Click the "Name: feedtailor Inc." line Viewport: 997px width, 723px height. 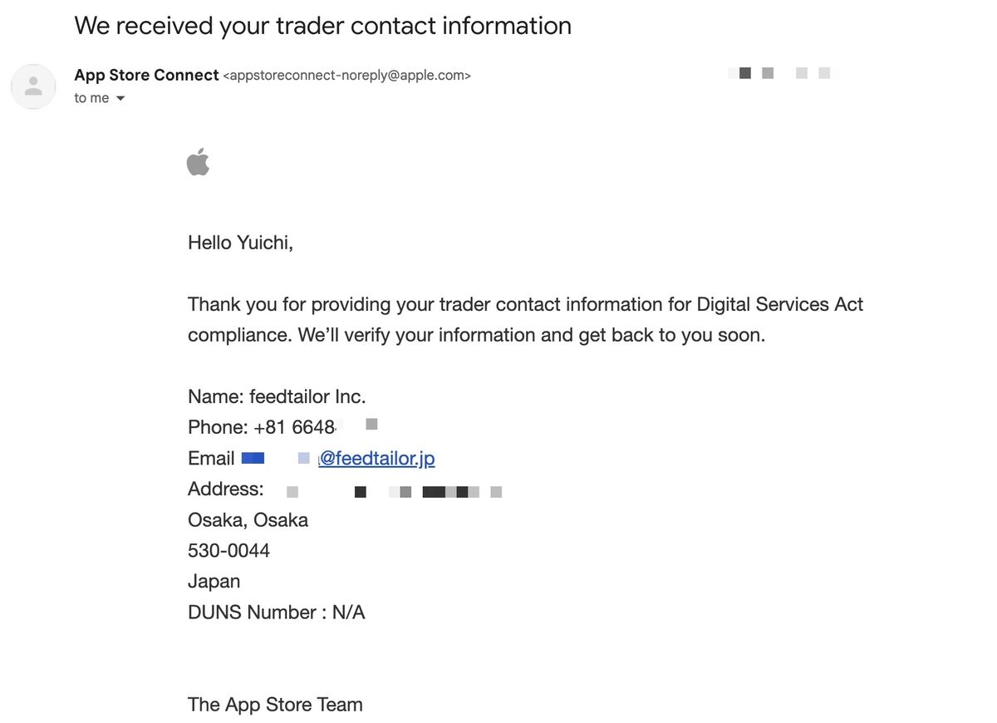point(277,396)
